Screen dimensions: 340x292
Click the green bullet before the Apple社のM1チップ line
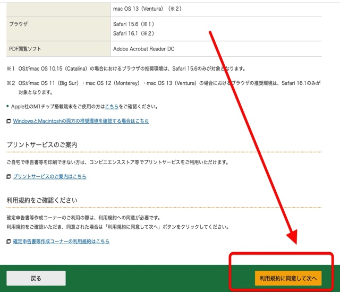pos(8,107)
